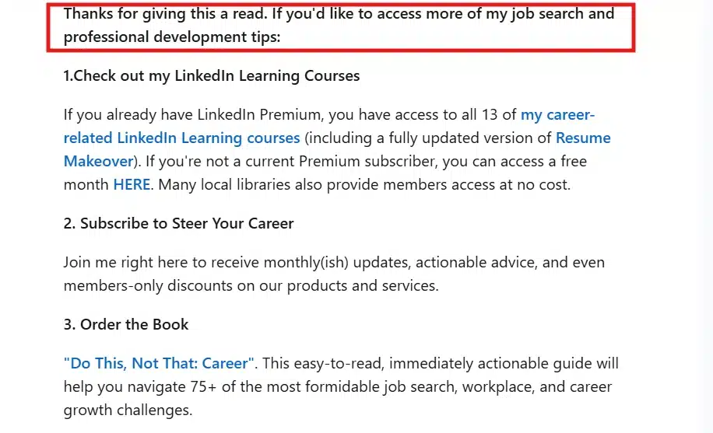Follow the 'HERE' free month link

[x=132, y=184]
